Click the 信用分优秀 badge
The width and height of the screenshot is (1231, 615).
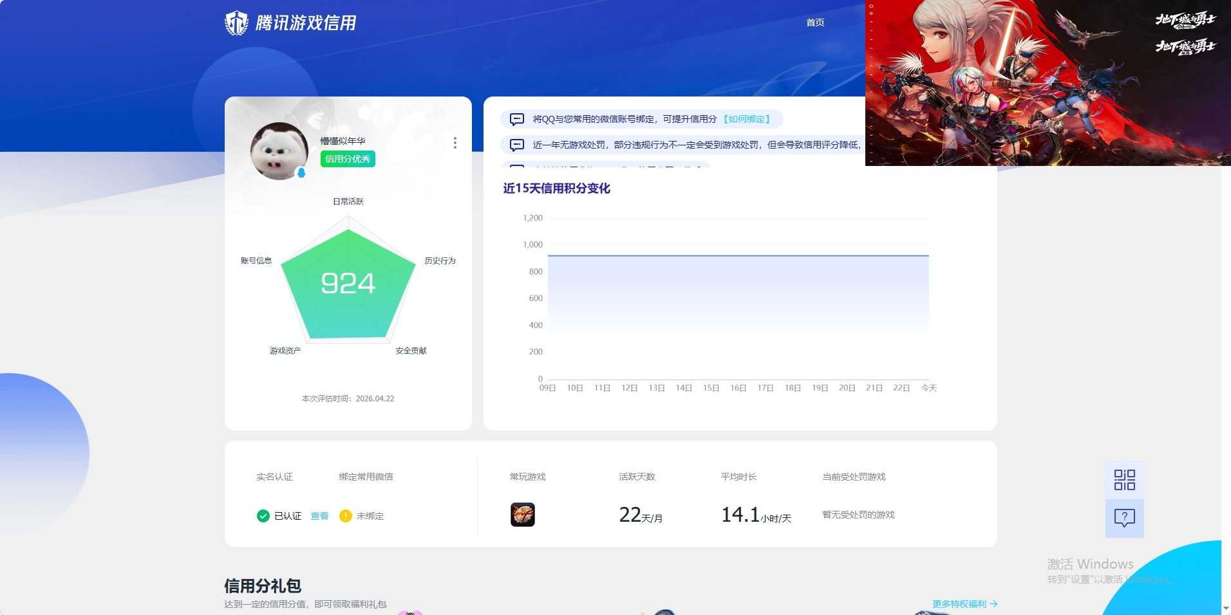[348, 159]
